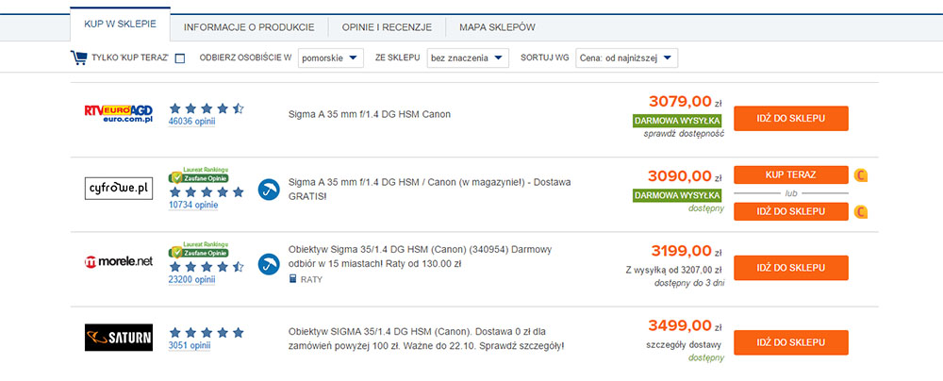Viewport: 943px width, 381px height.
Task: Click IDŹ DO SKLEPU for the Saturn offer
Action: (x=791, y=342)
